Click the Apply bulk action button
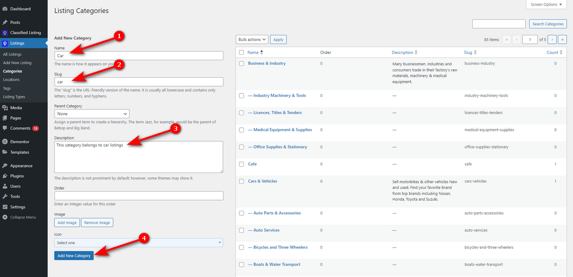Image resolution: width=573 pixels, height=277 pixels. (x=278, y=40)
